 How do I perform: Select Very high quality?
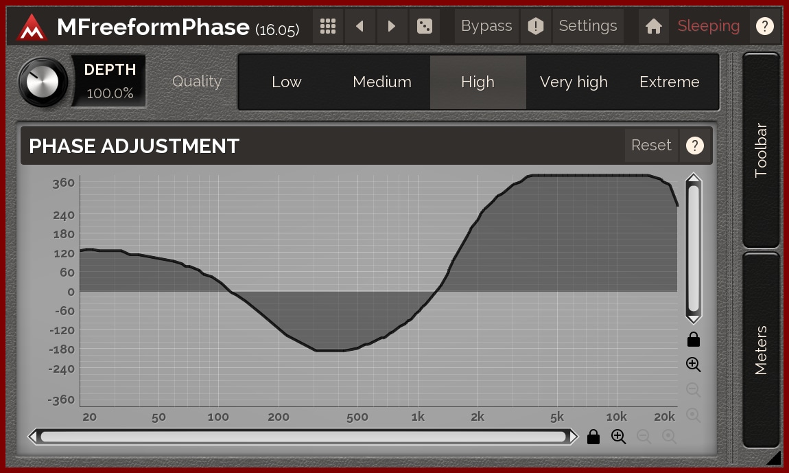pos(574,82)
